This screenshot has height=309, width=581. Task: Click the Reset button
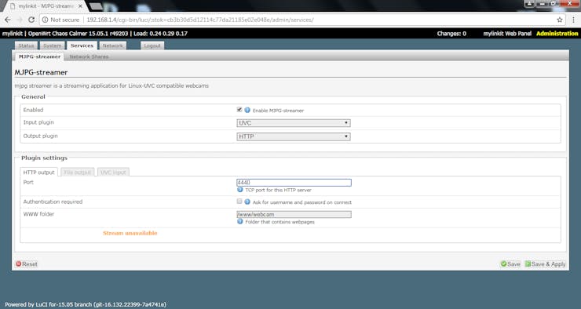click(x=27, y=264)
